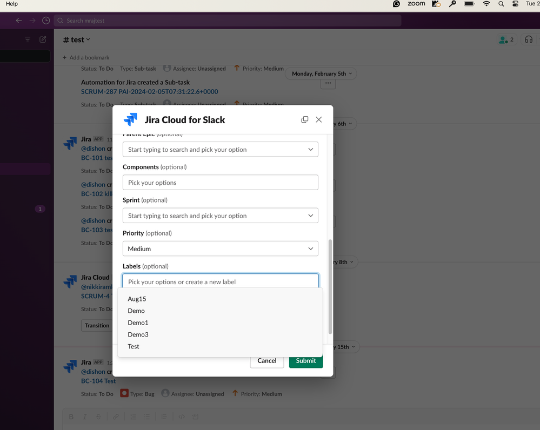The height and width of the screenshot is (430, 540).
Task: Open Slack history clock icon
Action: point(46,21)
